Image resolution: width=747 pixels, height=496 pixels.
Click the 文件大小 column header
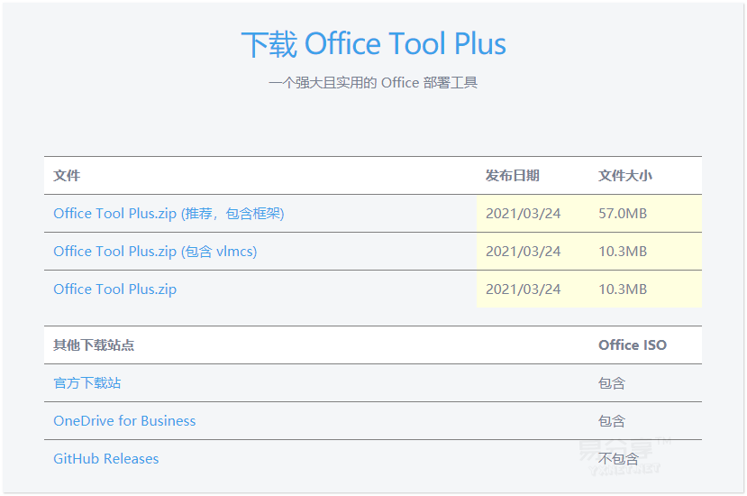click(625, 176)
